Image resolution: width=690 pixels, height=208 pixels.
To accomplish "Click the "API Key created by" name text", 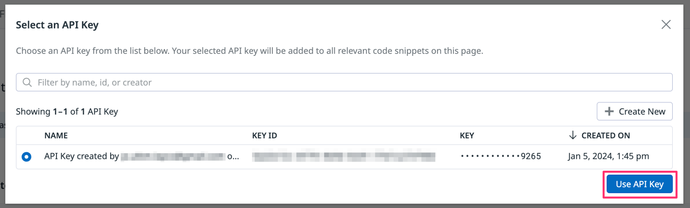I will 81,156.
